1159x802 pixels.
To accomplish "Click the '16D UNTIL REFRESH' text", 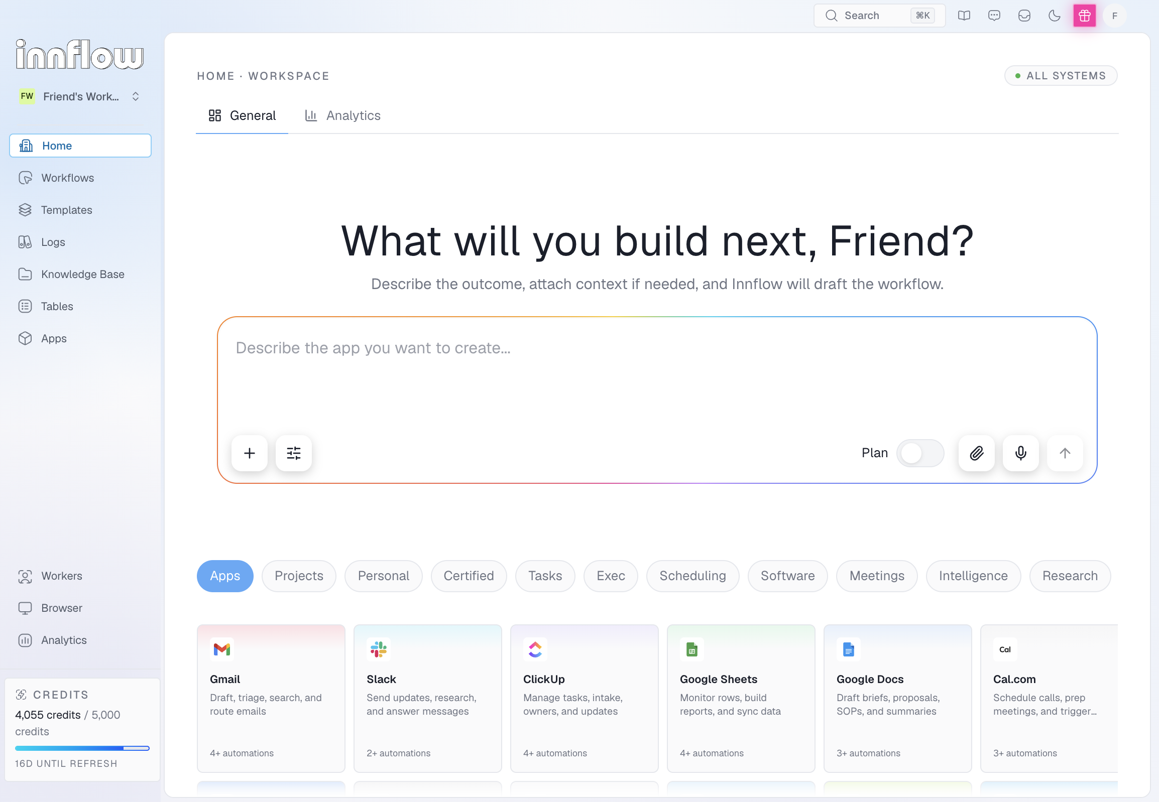I will coord(66,764).
